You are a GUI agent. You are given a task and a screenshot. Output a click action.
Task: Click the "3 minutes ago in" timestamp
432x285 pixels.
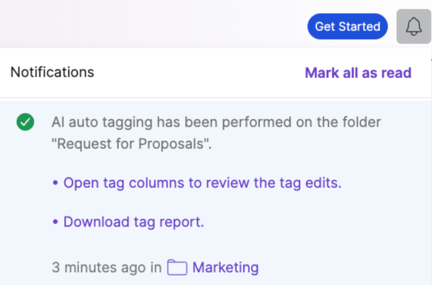click(107, 267)
